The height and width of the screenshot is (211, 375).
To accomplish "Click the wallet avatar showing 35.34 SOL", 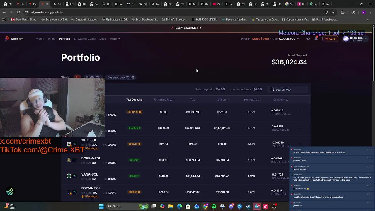I will pos(346,39).
